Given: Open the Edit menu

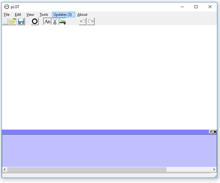Looking at the screenshot, I should pos(18,15).
